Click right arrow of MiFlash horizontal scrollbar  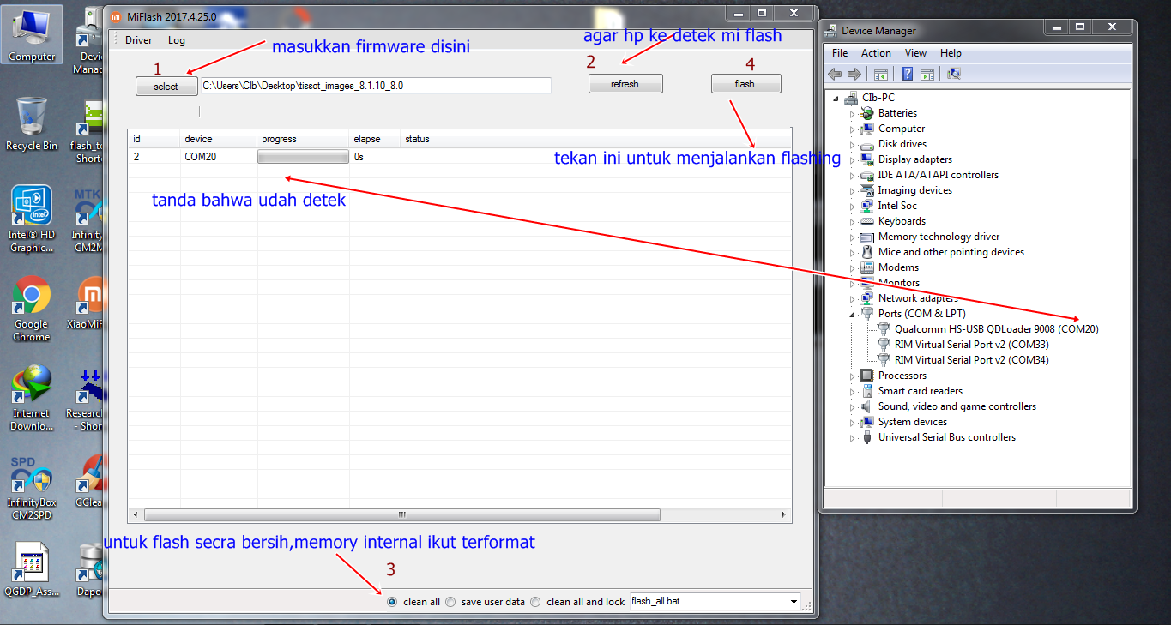pyautogui.click(x=783, y=514)
